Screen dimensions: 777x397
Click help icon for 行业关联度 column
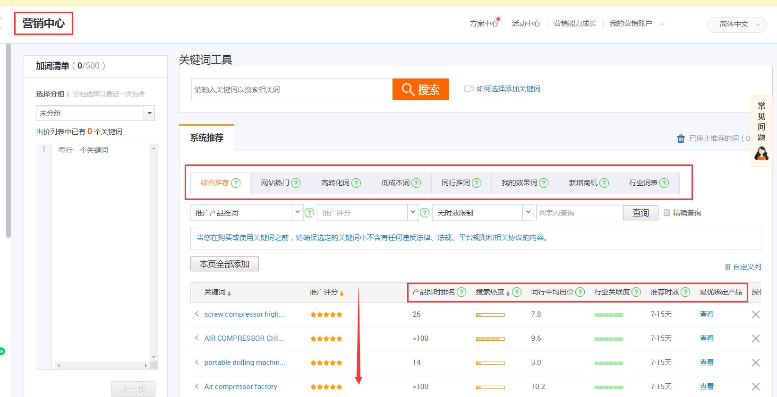636,292
